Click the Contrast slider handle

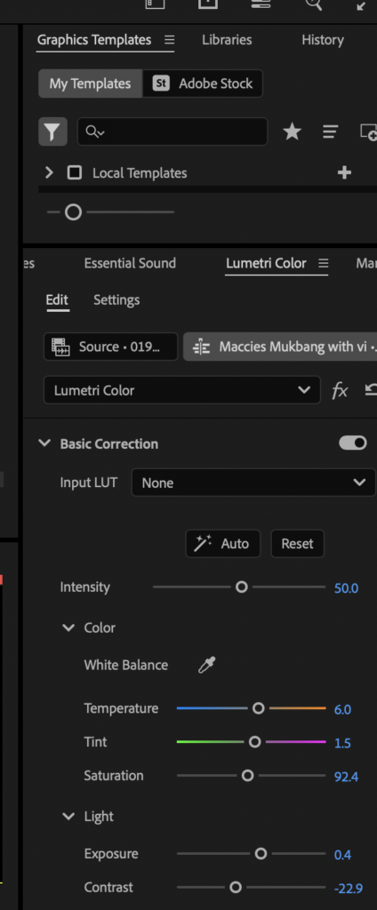[x=236, y=888]
